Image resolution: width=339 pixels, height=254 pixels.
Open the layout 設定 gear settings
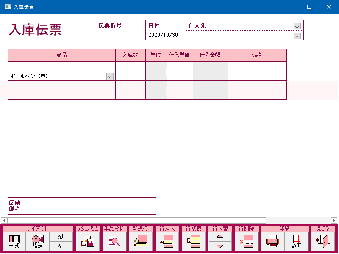point(38,242)
